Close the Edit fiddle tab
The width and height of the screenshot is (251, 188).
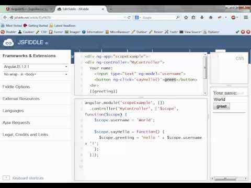(x=103, y=9)
